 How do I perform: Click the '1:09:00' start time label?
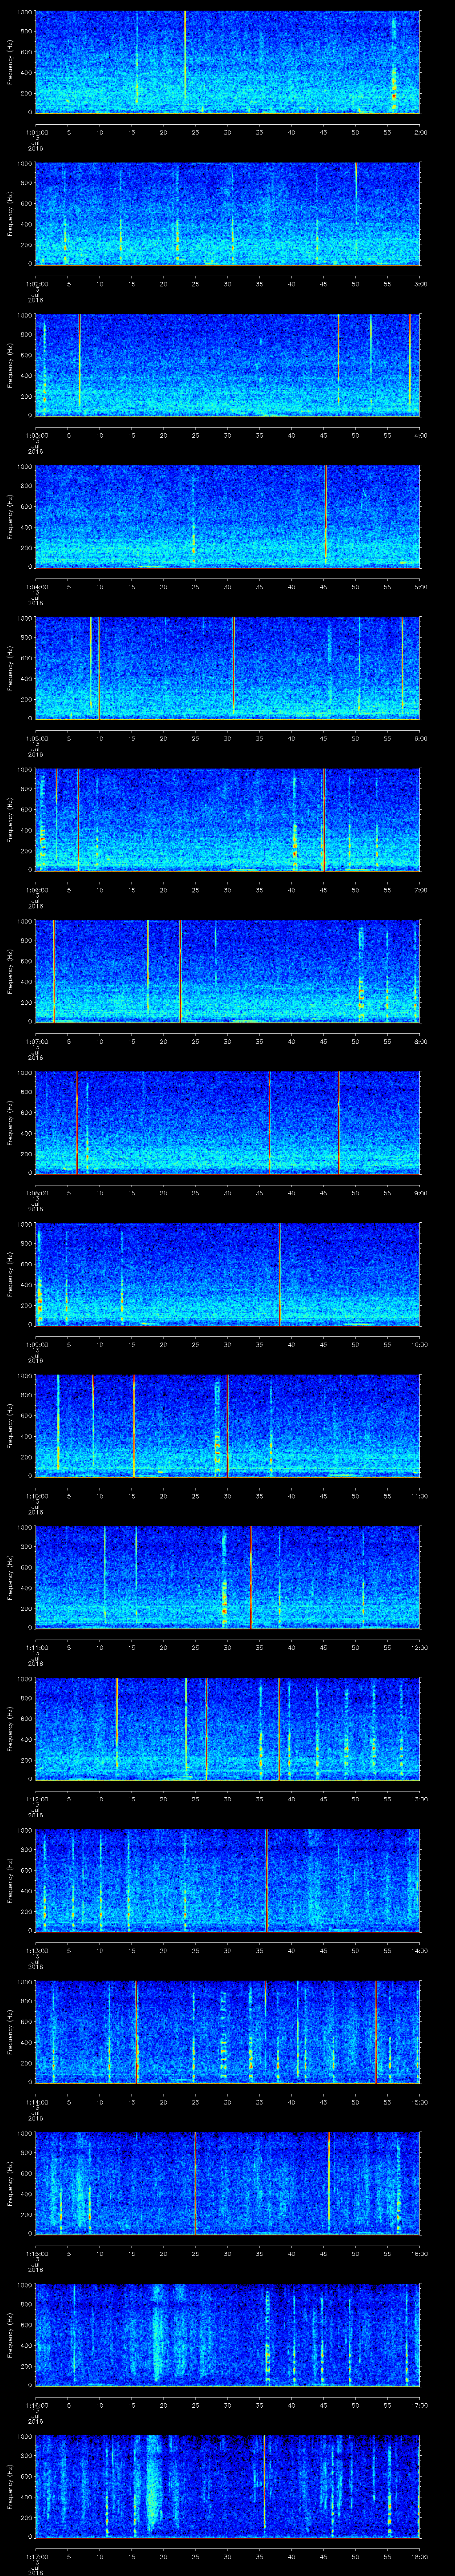[37, 1343]
